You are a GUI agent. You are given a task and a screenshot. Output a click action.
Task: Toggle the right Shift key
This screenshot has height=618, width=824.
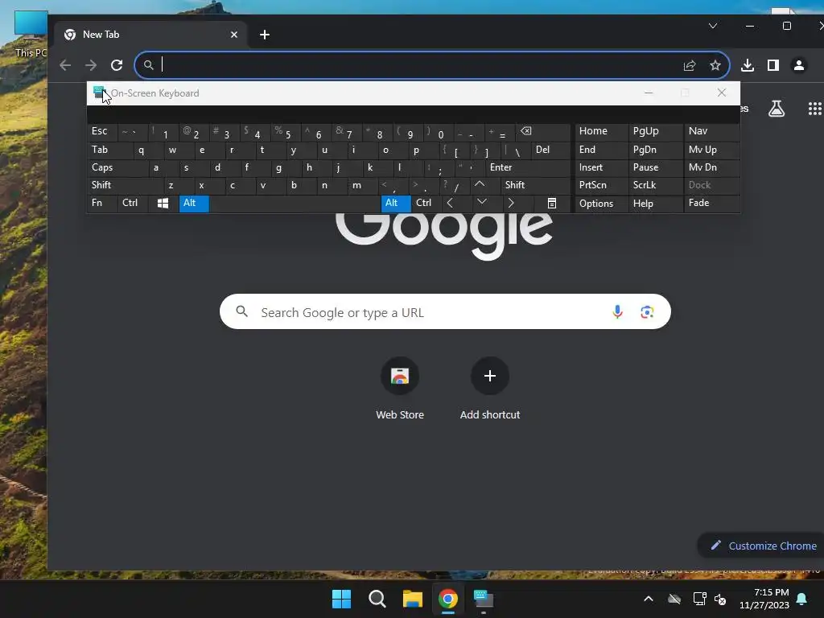[535, 185]
